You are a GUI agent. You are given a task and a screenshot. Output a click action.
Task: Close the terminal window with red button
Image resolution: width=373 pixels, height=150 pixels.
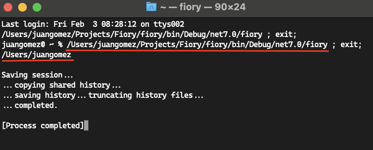click(8, 7)
